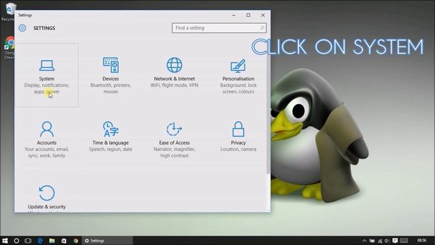The image size is (435, 245).
Task: Launch Google Chrome from the taskbar
Action: coord(75,240)
